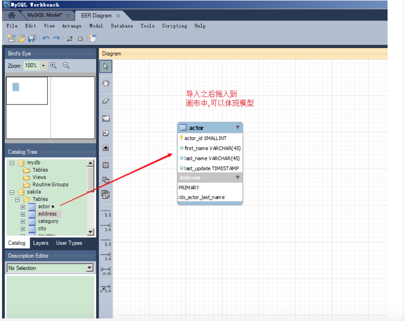
Task: Select Routine Groups under mydb
Action: pos(50,185)
